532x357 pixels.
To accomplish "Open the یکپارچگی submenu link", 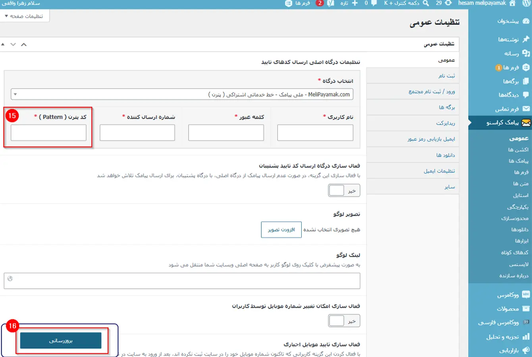I will coord(518,207).
